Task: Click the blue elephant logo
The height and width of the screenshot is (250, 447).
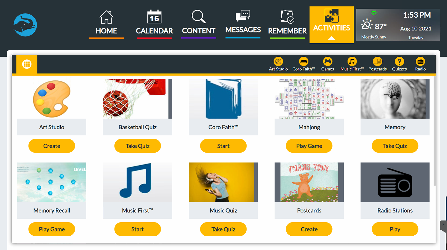Action: [25, 25]
